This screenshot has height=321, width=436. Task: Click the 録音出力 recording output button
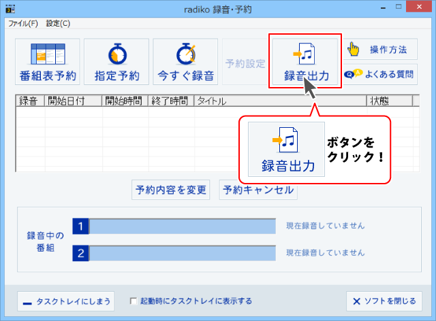tap(305, 61)
